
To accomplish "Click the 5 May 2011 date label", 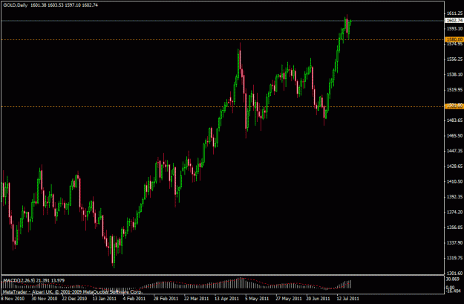I will point(257,299).
